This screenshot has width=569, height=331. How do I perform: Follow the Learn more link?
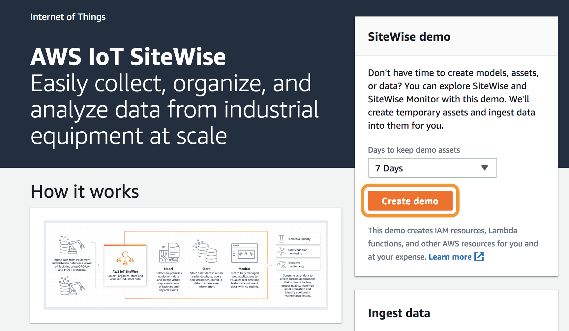coord(456,257)
